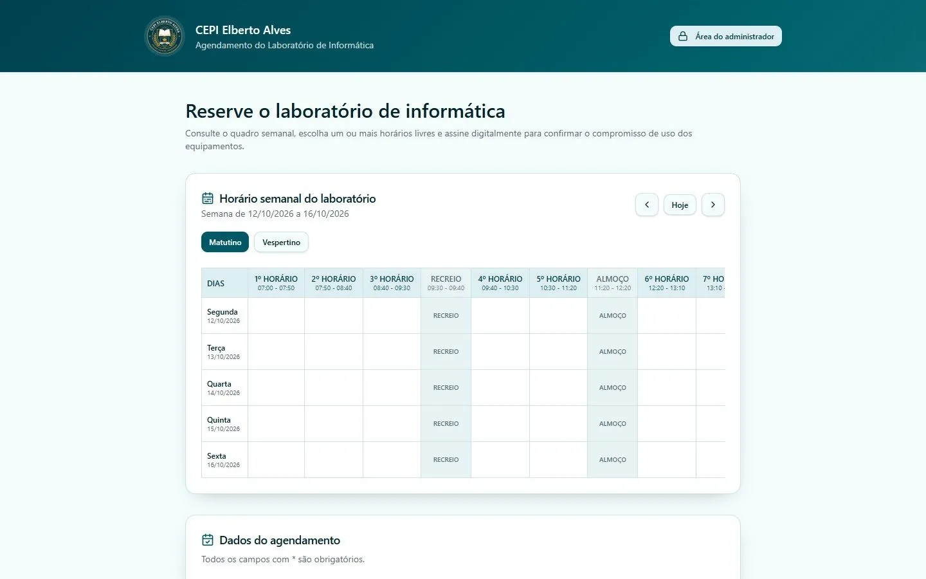The width and height of the screenshot is (926, 579).
Task: Click the 3º HORÁRIO column header
Action: pyautogui.click(x=392, y=283)
